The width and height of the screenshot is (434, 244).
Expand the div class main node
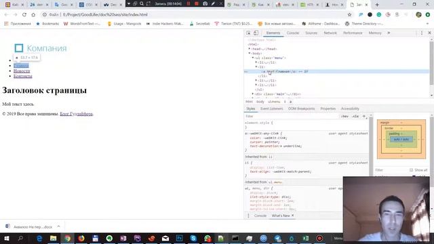[253, 94]
